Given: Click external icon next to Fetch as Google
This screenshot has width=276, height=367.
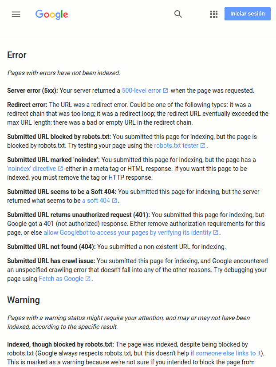Looking at the screenshot, I should pos(88,279).
